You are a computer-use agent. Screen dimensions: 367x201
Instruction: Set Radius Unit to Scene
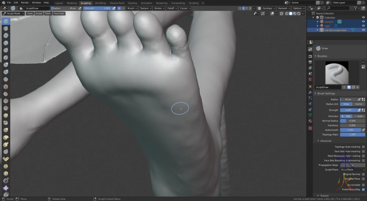click(x=359, y=104)
